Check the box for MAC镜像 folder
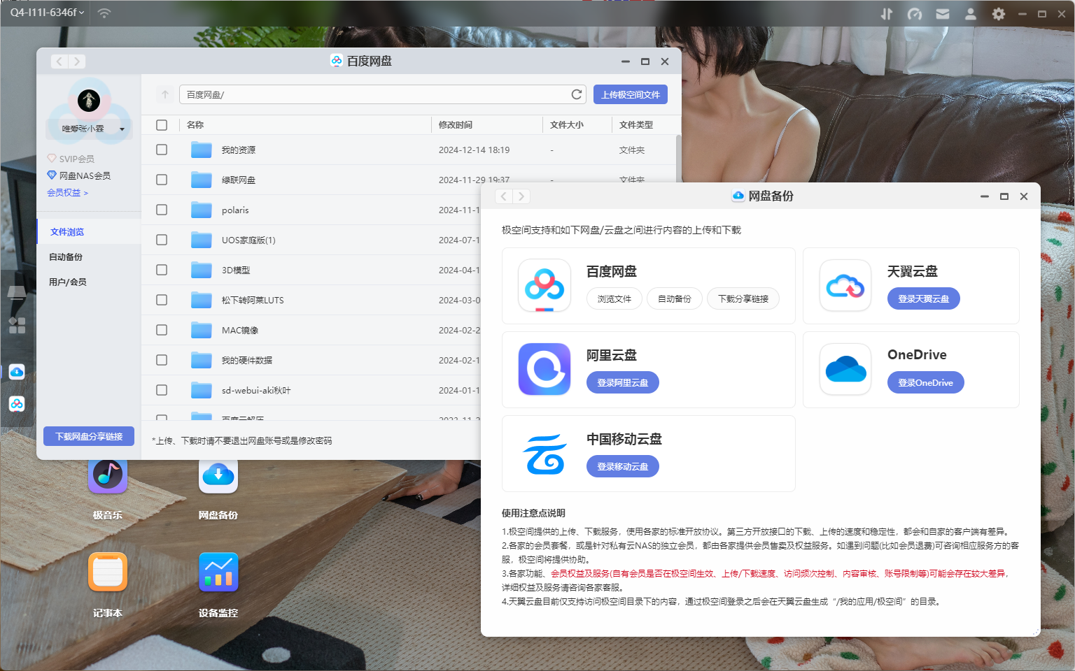1075x671 pixels. [x=162, y=330]
